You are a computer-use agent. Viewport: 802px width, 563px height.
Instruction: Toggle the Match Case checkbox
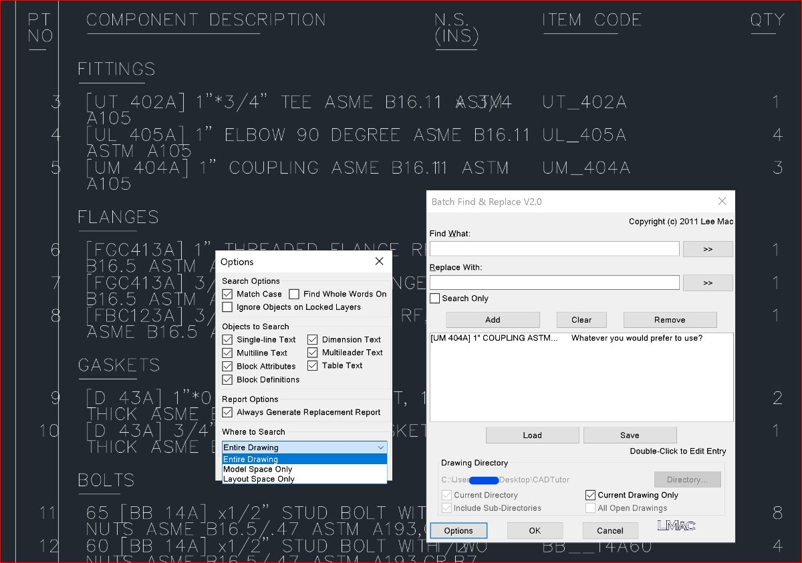227,294
